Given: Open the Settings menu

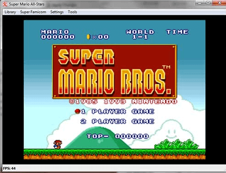Looking at the screenshot, I should coord(57,12).
